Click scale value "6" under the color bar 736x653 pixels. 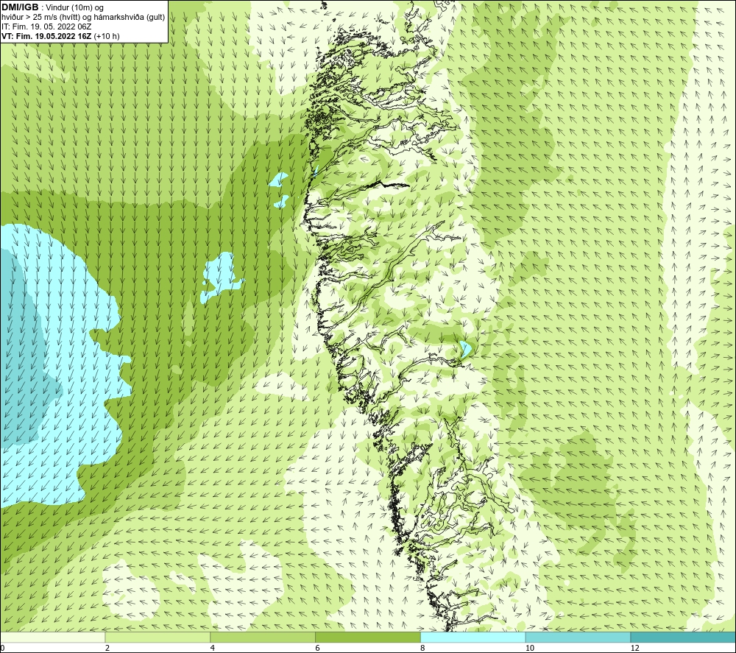(x=318, y=649)
